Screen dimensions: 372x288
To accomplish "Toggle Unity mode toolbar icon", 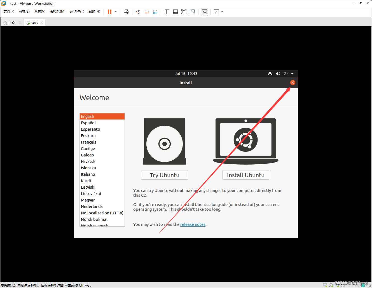I will tap(192, 12).
